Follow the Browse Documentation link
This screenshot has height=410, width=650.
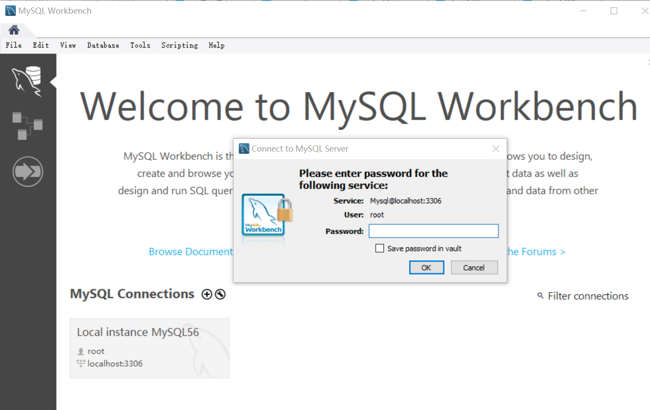pyautogui.click(x=191, y=252)
